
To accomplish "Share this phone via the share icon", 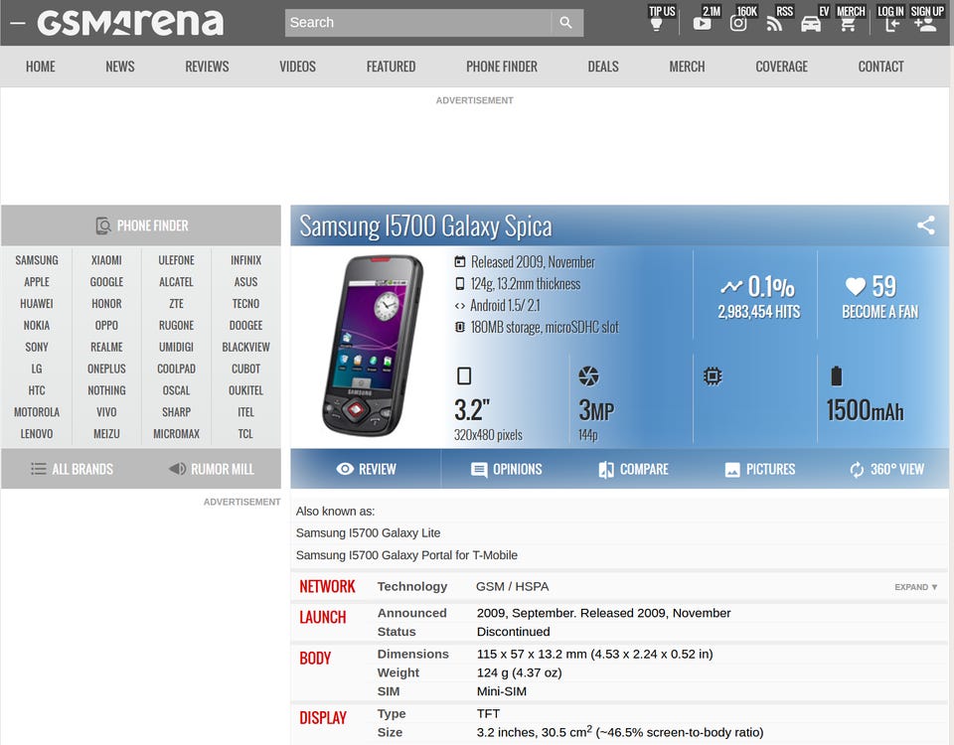I will pos(925,225).
